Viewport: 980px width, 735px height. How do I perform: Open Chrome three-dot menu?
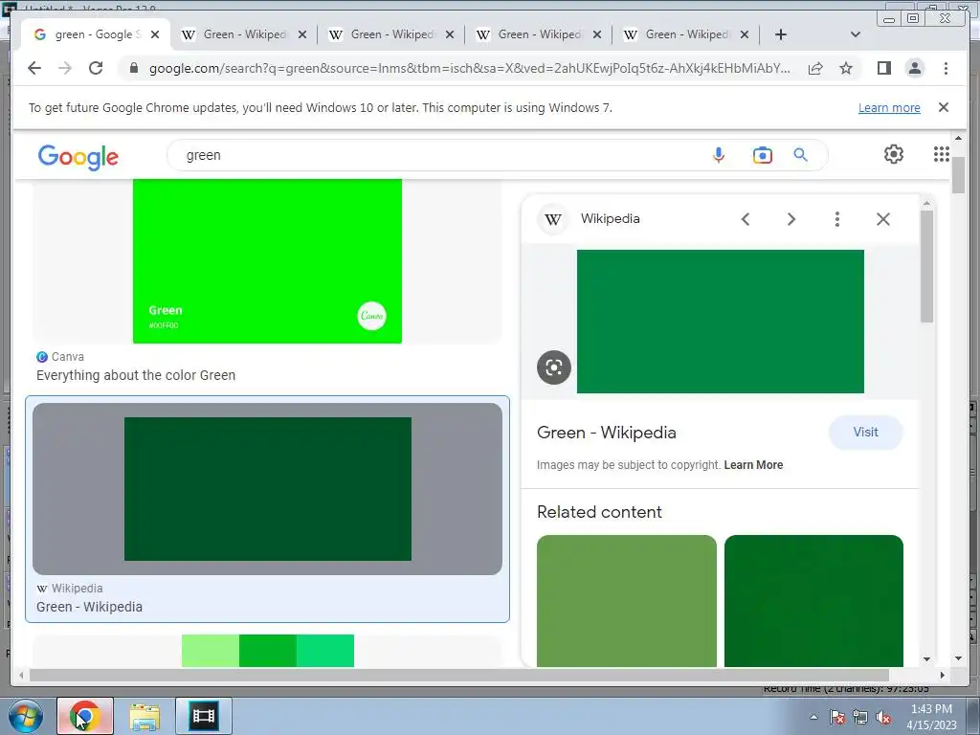(x=946, y=68)
